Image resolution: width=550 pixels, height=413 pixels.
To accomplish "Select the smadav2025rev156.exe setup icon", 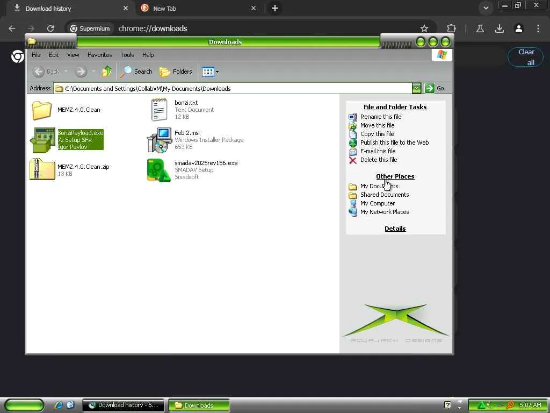I will pyautogui.click(x=159, y=170).
